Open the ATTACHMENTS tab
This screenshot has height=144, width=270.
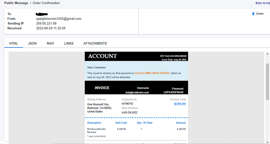(x=95, y=44)
